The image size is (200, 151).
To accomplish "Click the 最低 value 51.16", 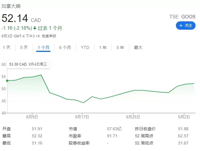I will 37,143.
